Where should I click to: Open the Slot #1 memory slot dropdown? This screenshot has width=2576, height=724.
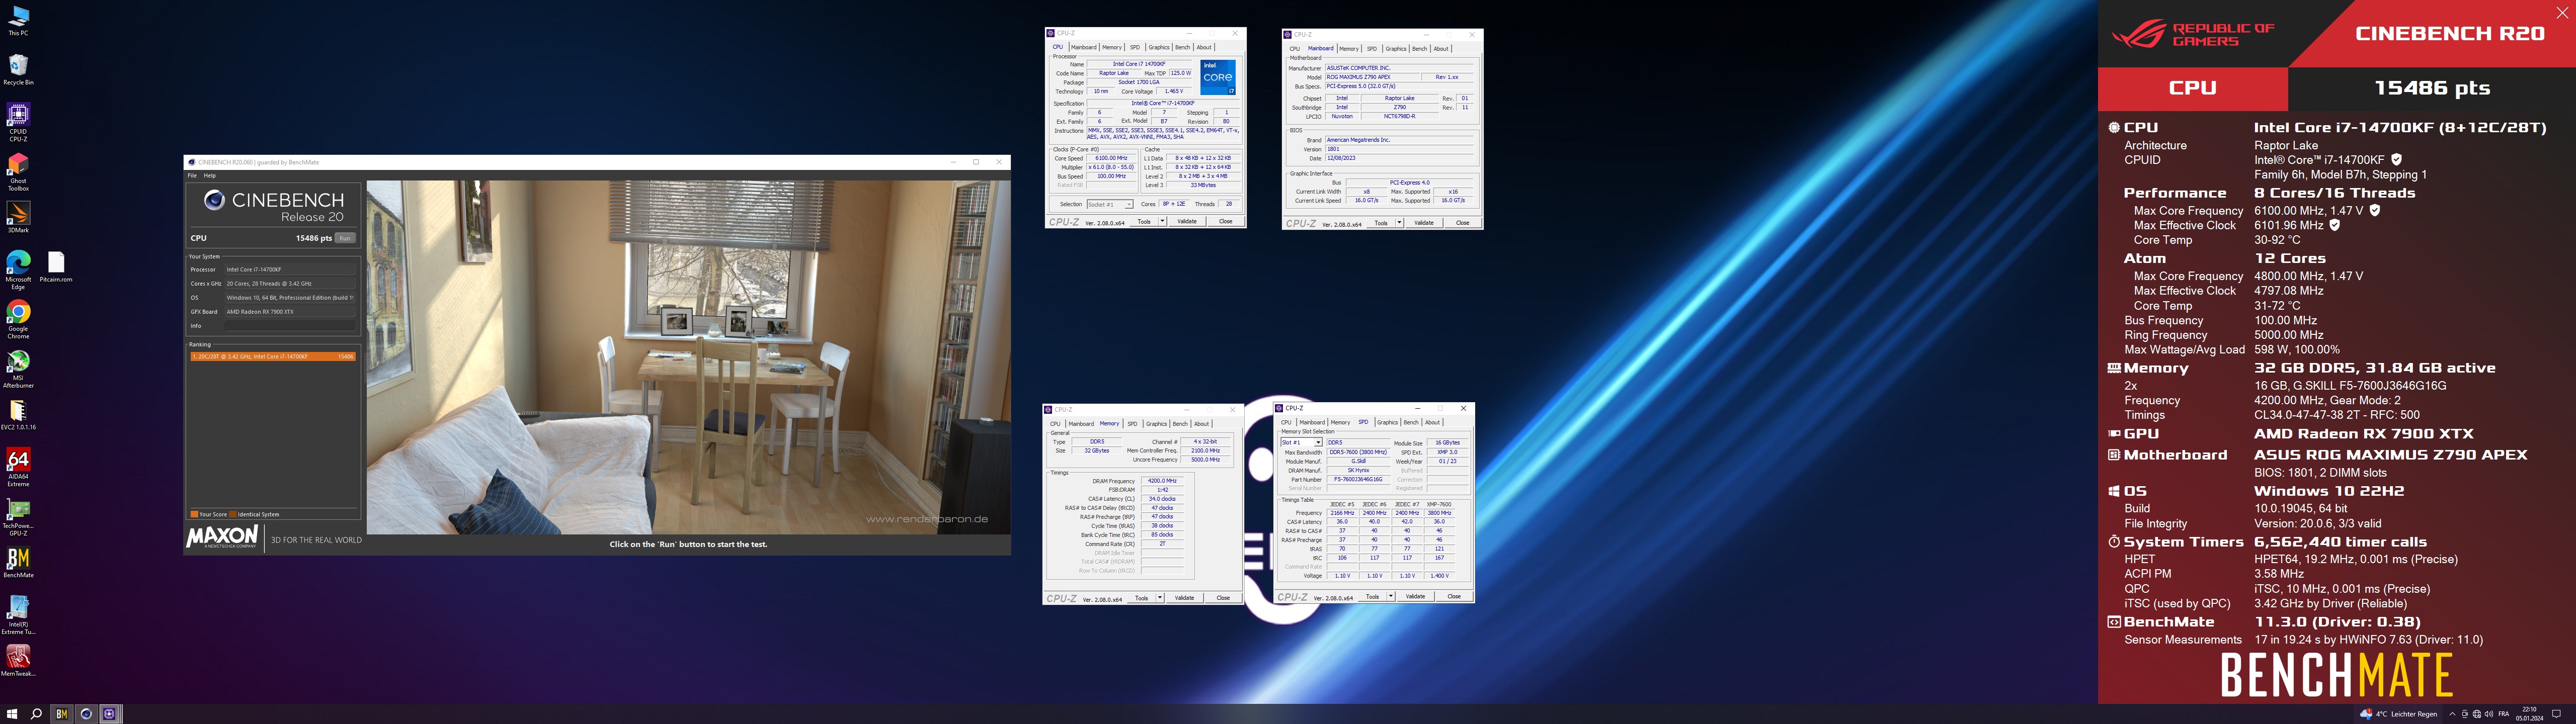click(1301, 442)
